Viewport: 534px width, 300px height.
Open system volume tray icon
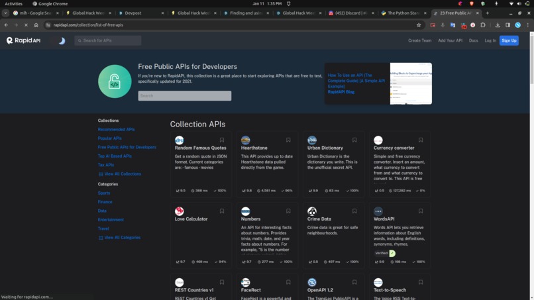[x=519, y=4]
